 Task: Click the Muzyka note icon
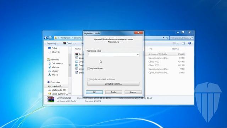tap(50, 67)
